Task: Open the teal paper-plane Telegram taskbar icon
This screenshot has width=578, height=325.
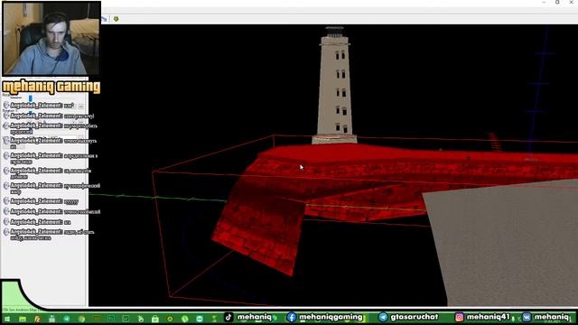Action: click(x=67, y=319)
